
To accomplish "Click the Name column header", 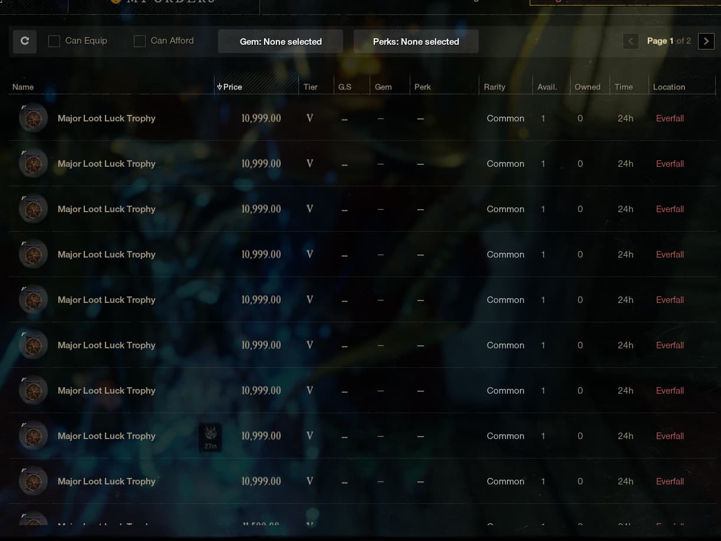I will (x=23, y=87).
